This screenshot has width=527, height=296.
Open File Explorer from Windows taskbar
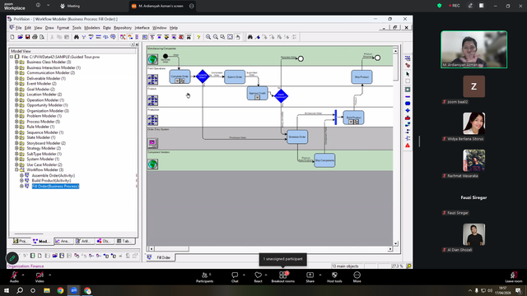[x=47, y=290]
